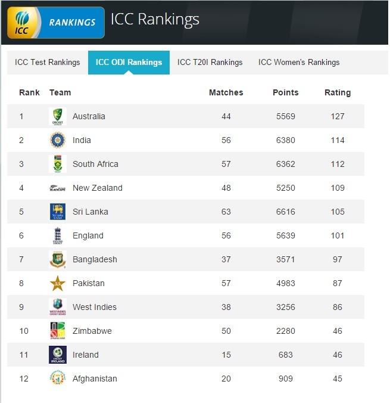
Task: Click the Australia team name
Action: [89, 116]
